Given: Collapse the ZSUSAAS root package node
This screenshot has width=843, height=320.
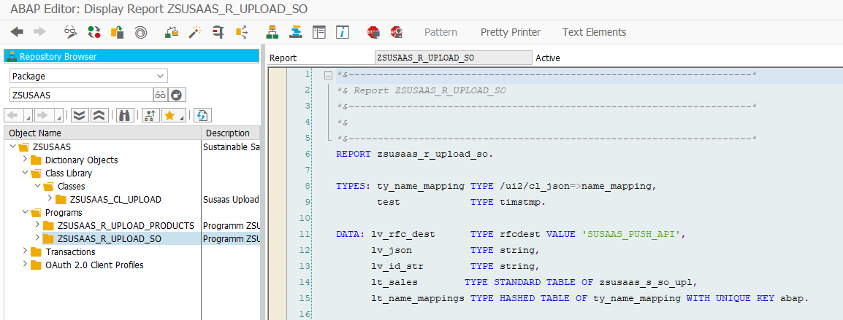Looking at the screenshot, I should coord(12,147).
